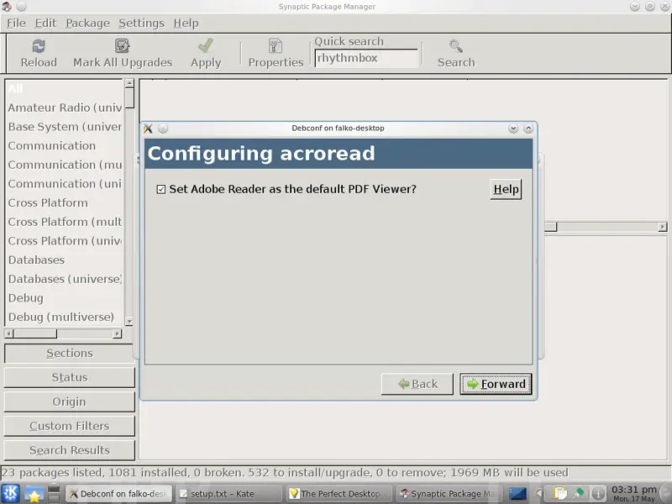
Task: Select the plain Cross Platform section
Action: (65, 202)
